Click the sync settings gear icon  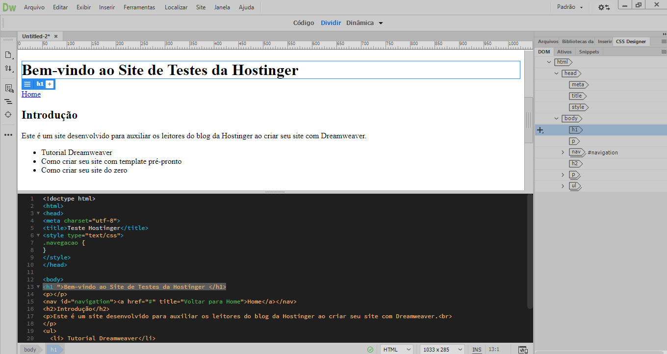(x=604, y=7)
